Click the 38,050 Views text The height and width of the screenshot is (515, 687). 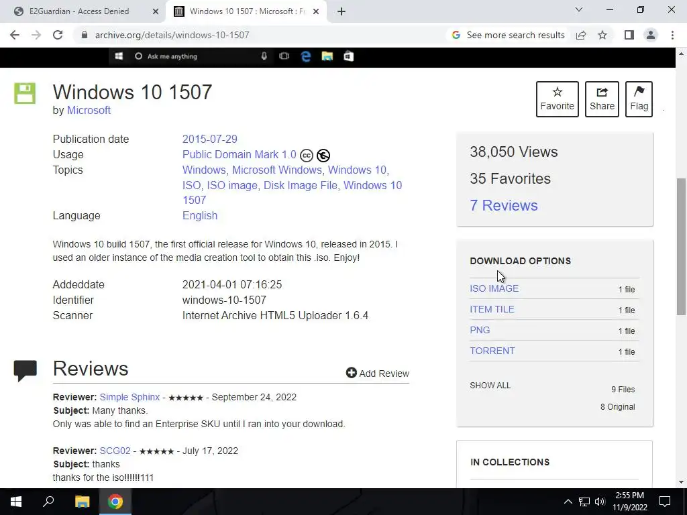coord(513,152)
